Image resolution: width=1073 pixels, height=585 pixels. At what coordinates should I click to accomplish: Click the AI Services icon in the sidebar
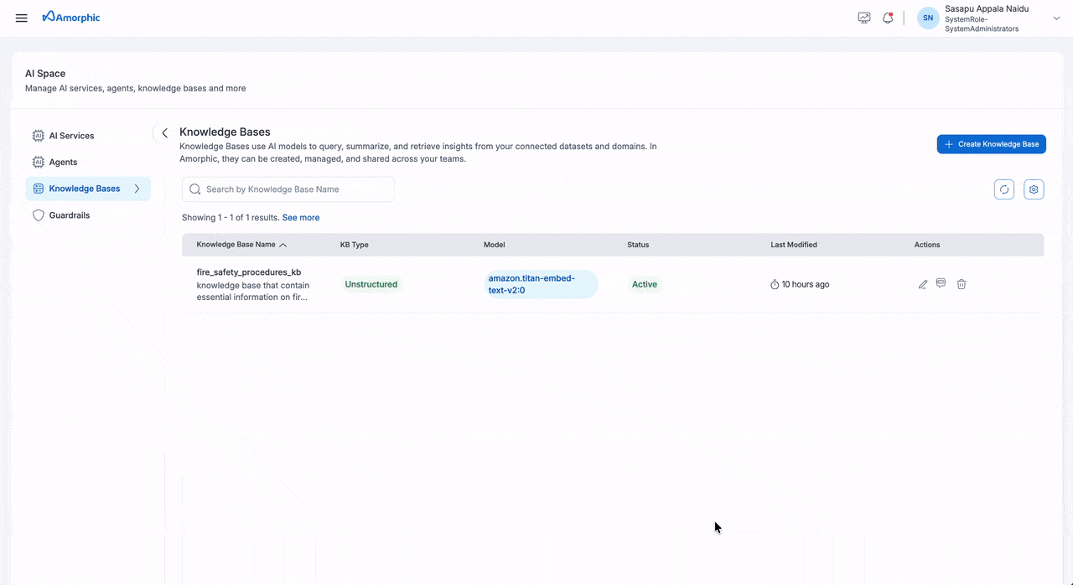point(38,135)
